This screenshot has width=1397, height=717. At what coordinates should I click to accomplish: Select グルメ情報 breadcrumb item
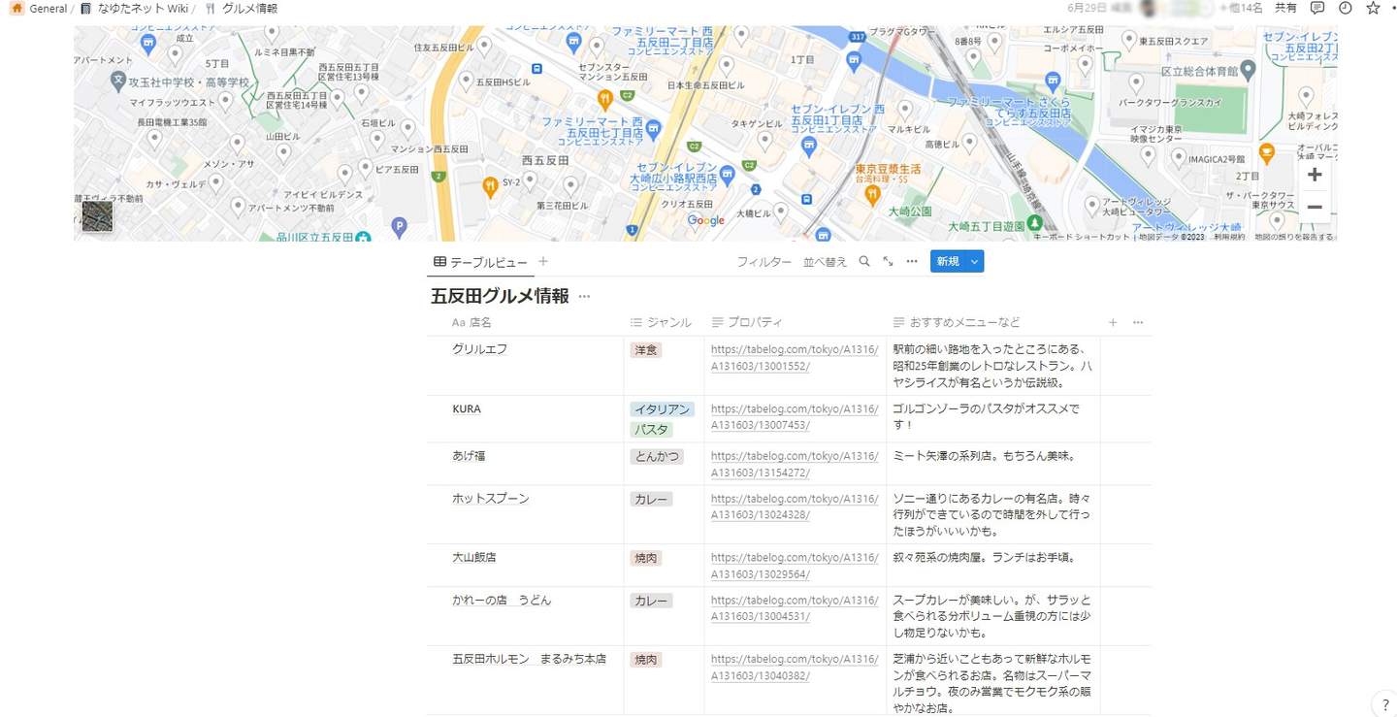242,9
